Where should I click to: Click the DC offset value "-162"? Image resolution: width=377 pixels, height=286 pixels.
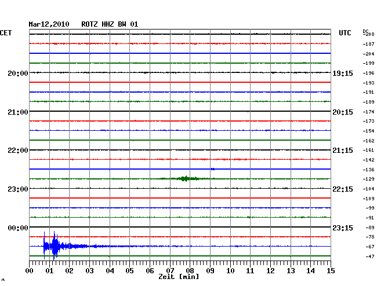[x=368, y=141]
